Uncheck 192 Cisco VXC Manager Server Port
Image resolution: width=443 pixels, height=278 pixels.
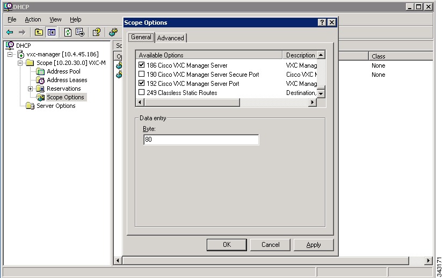[x=142, y=83]
